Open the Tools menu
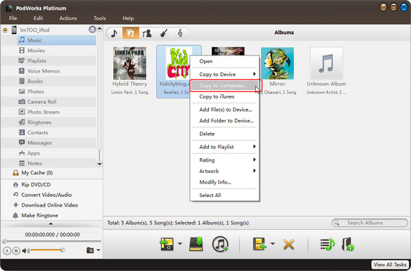The height and width of the screenshot is (271, 411). (99, 18)
